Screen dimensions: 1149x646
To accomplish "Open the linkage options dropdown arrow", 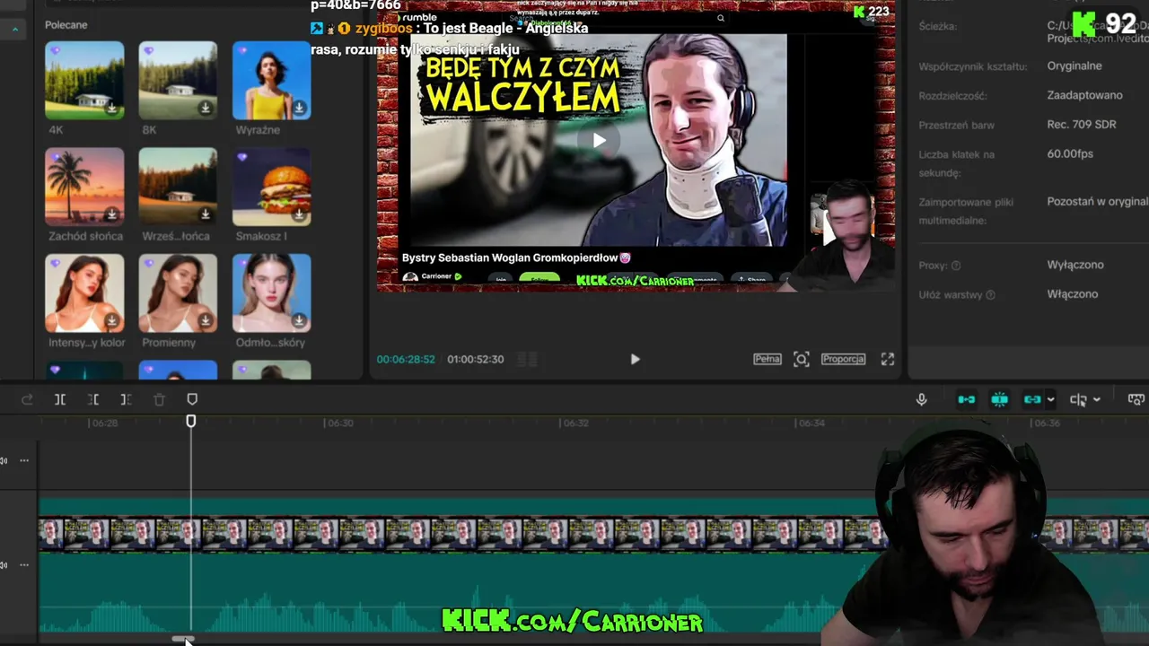I will tap(1051, 400).
